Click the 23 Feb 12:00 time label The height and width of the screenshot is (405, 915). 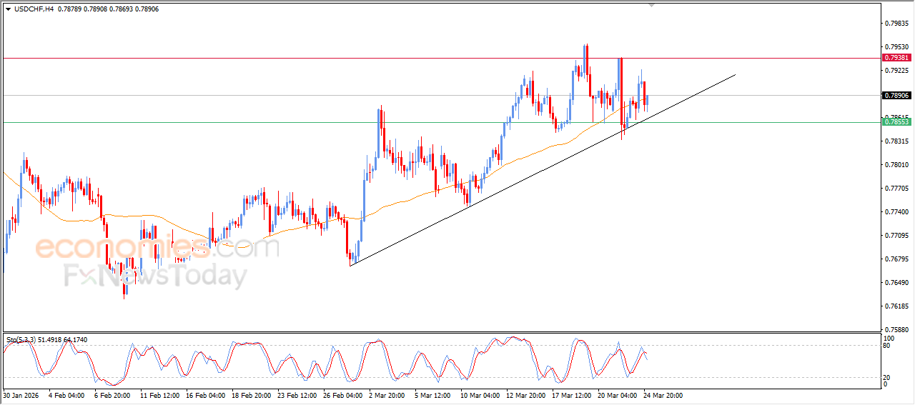click(x=296, y=395)
